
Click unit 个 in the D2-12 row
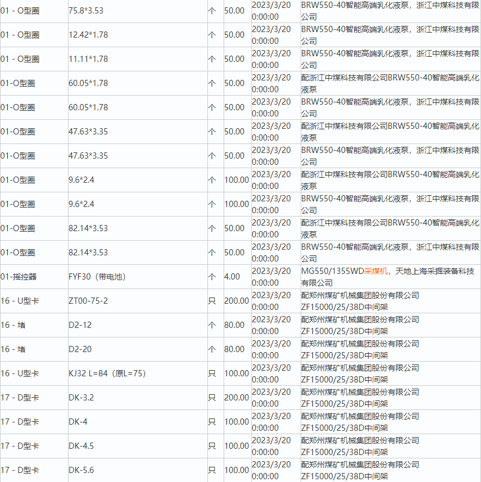215,325
